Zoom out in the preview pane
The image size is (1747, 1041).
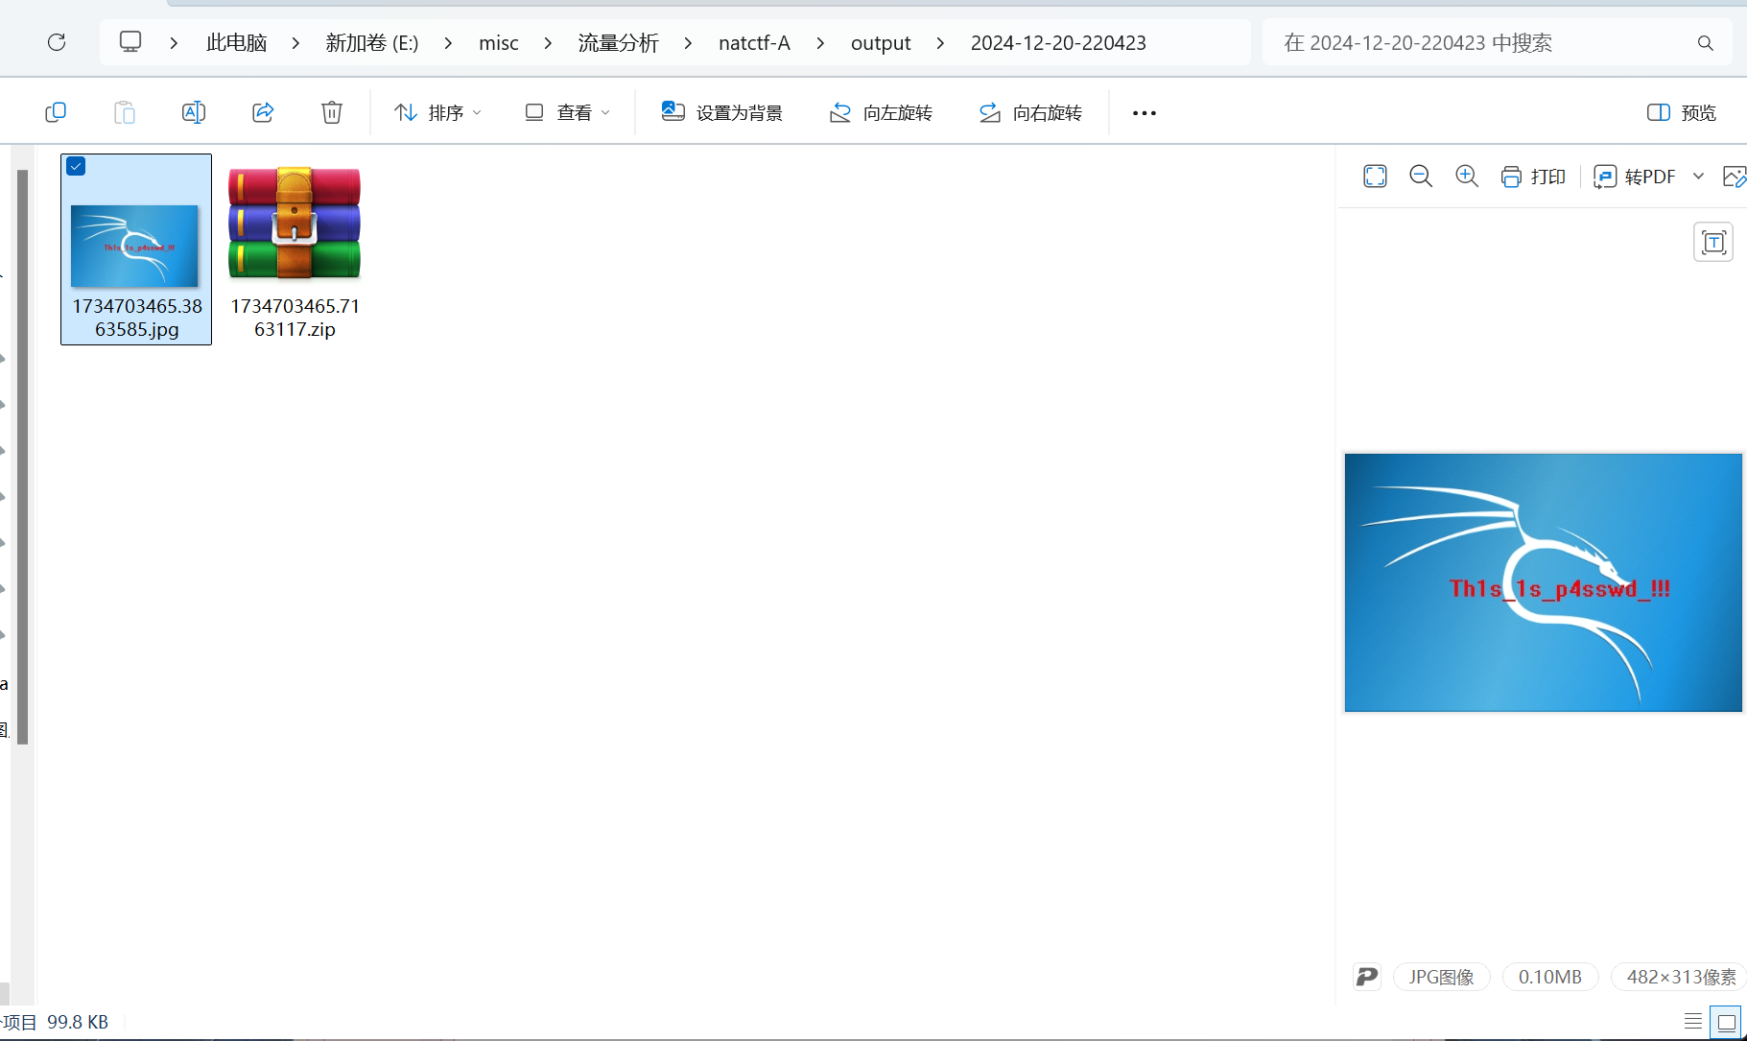(1421, 177)
